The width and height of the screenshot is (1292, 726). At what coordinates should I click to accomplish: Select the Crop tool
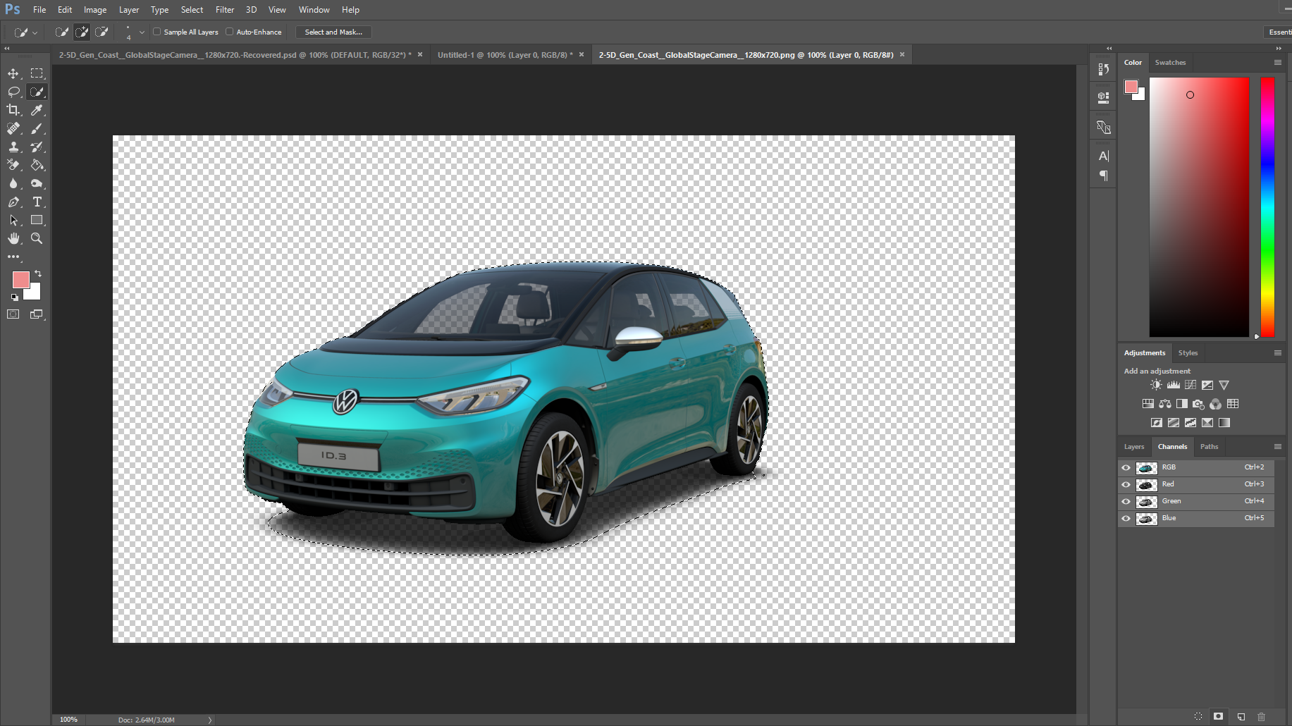(x=13, y=110)
